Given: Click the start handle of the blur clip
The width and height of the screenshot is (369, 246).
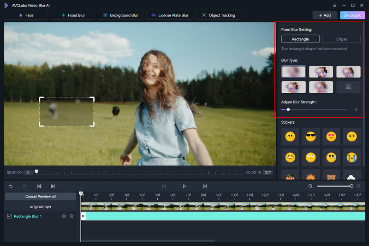Looking at the screenshot, I should coord(83,216).
